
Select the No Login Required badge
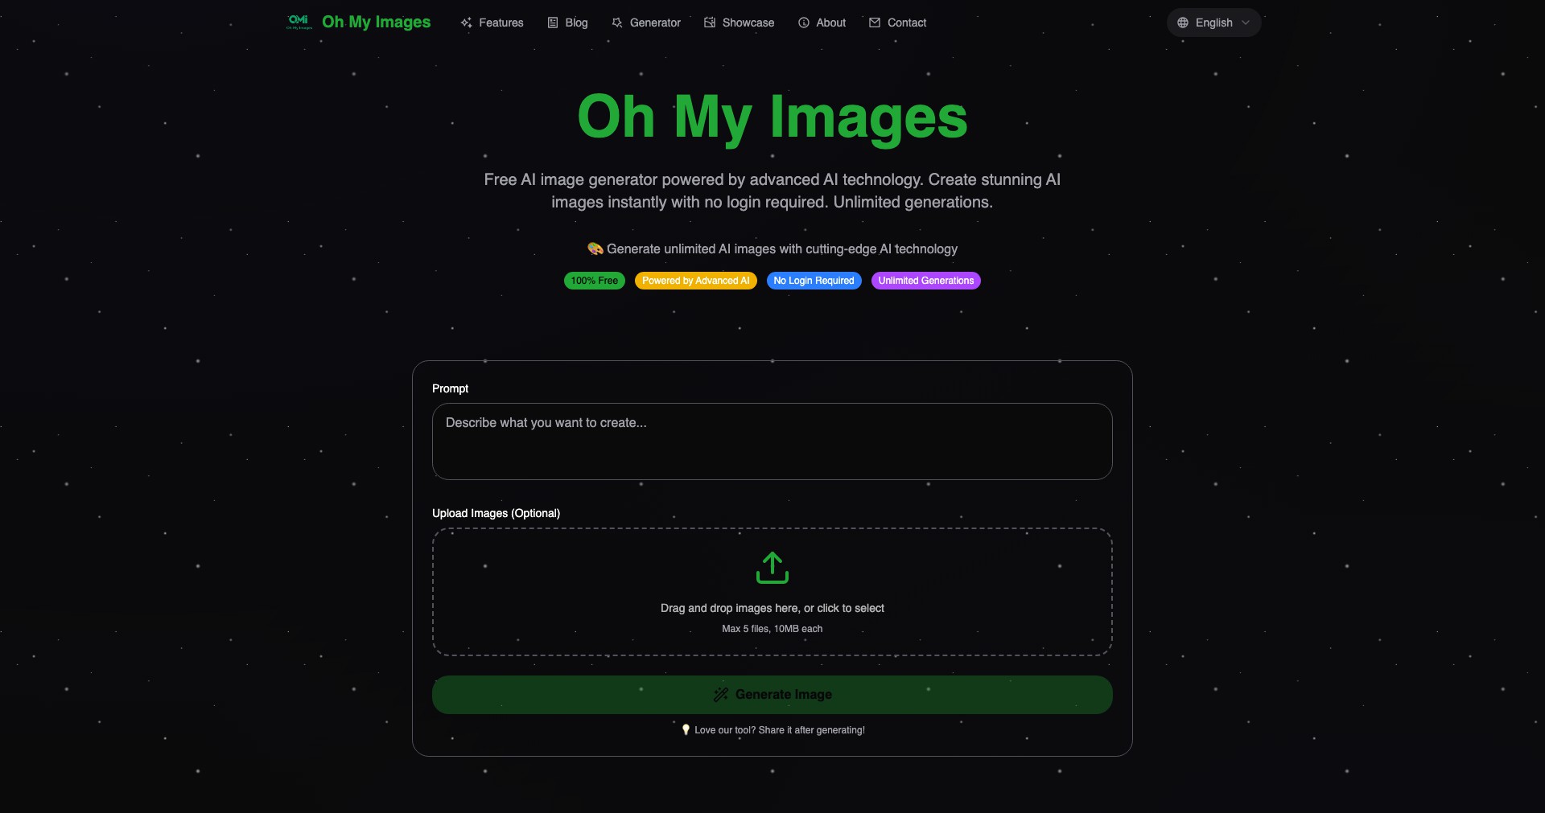click(814, 281)
